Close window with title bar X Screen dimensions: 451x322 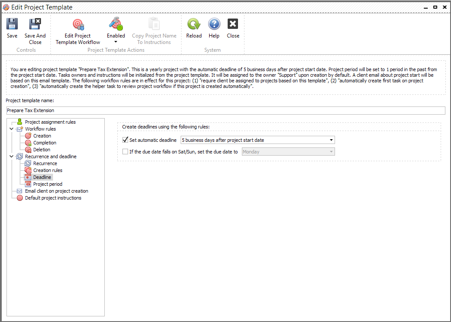[445, 7]
